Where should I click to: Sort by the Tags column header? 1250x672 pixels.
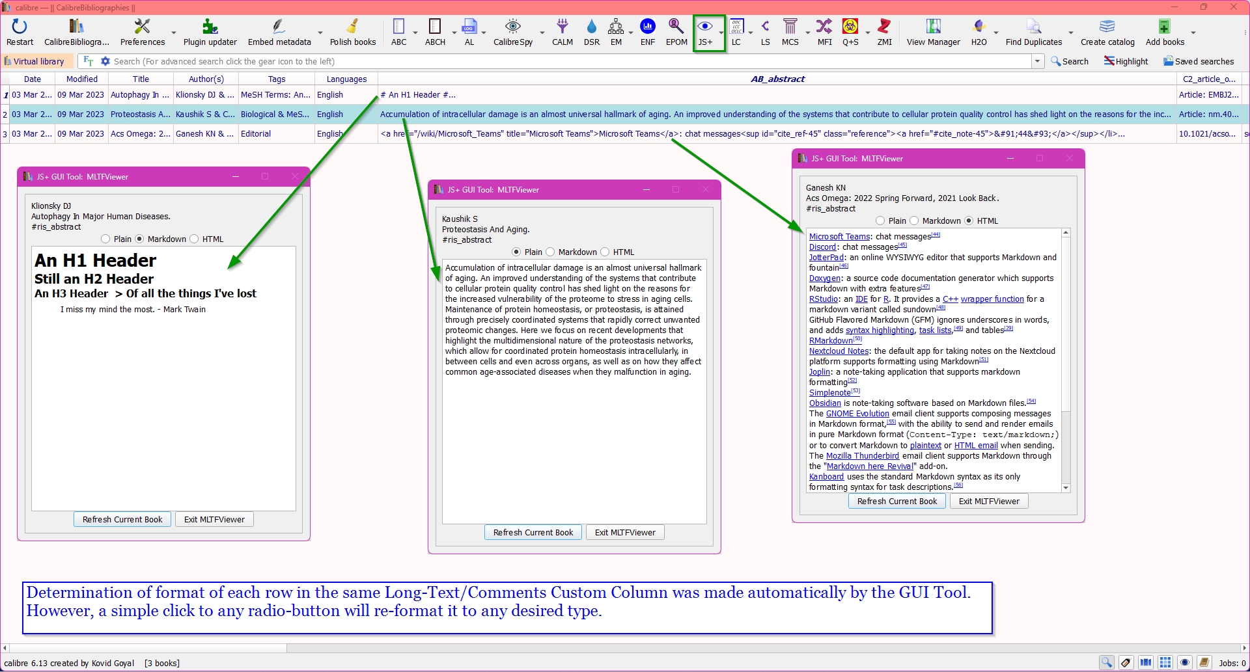[x=277, y=79]
